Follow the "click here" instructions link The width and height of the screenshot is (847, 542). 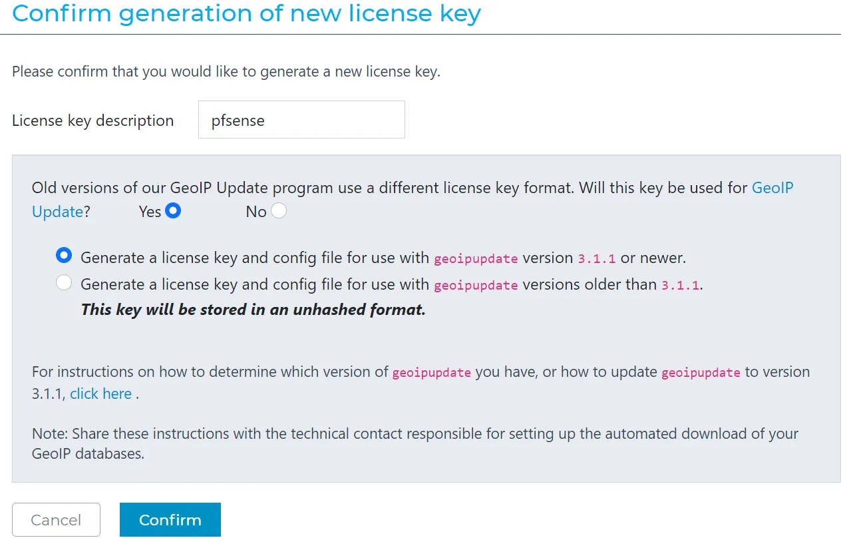(x=100, y=394)
